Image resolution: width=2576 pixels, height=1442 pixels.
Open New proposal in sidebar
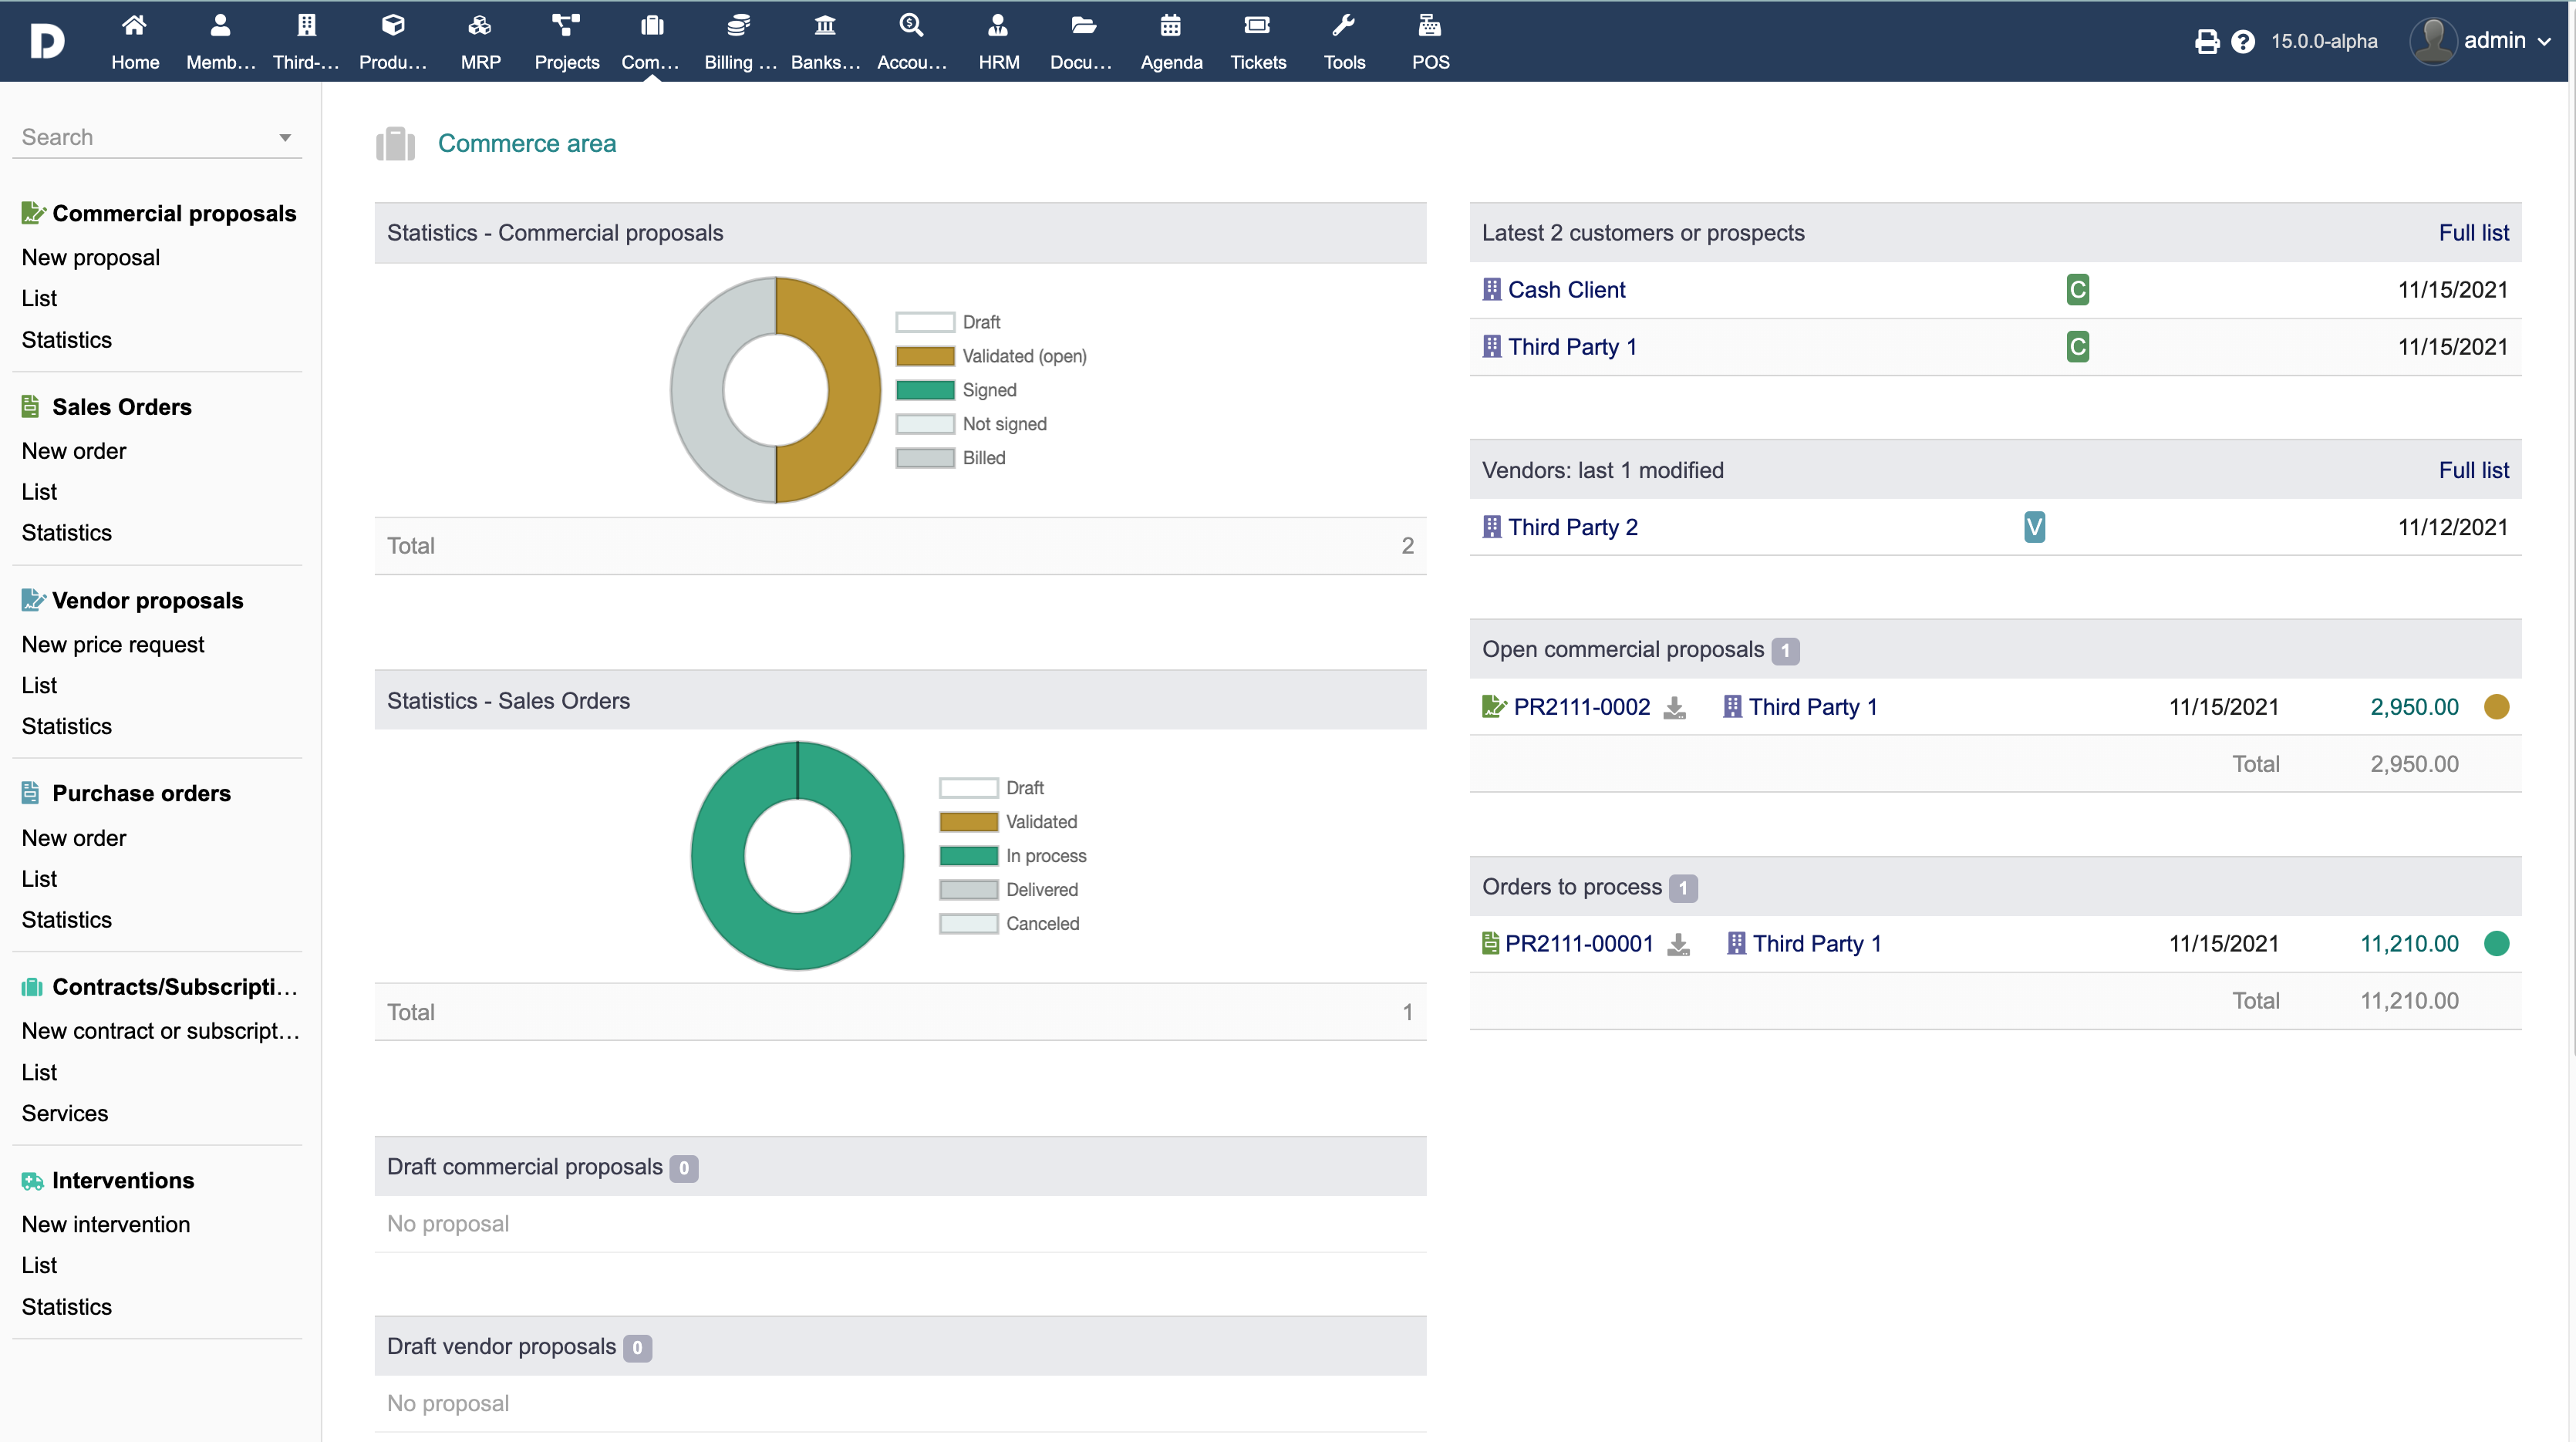pyautogui.click(x=91, y=257)
